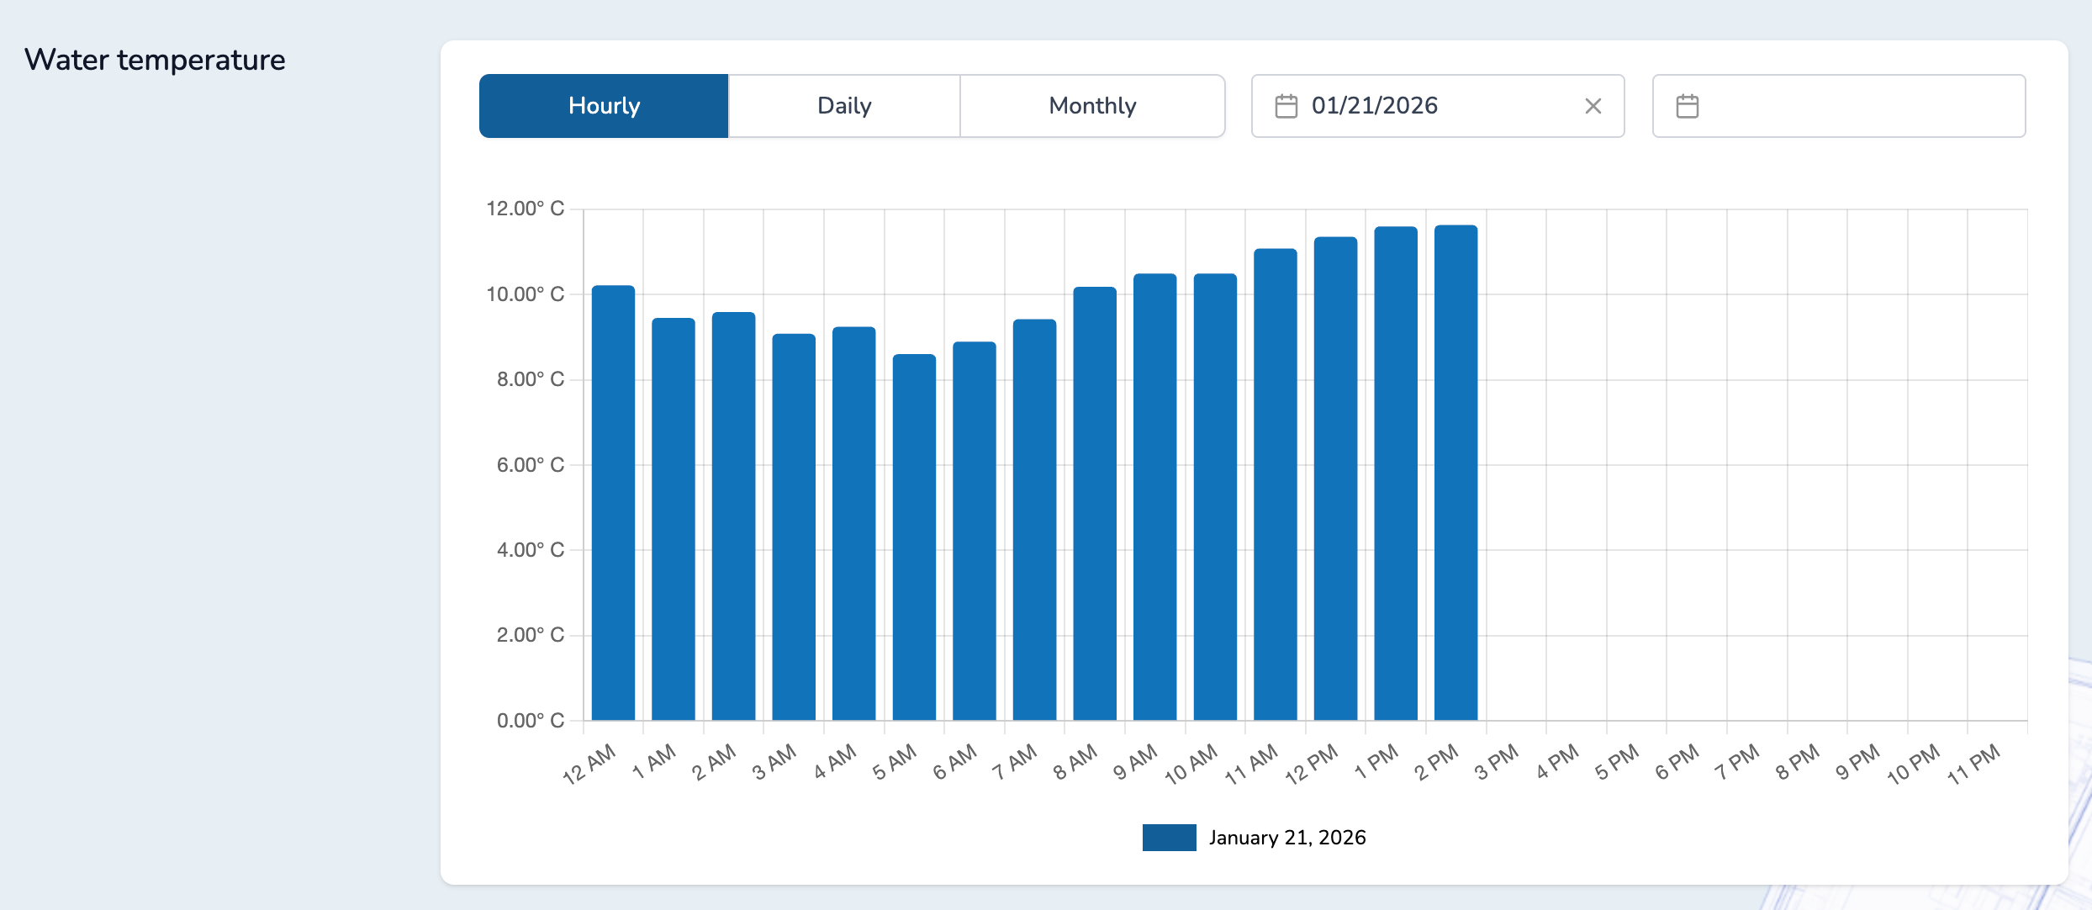This screenshot has width=2092, height=910.
Task: Click the 12 AM temperature bar
Action: pos(613,505)
